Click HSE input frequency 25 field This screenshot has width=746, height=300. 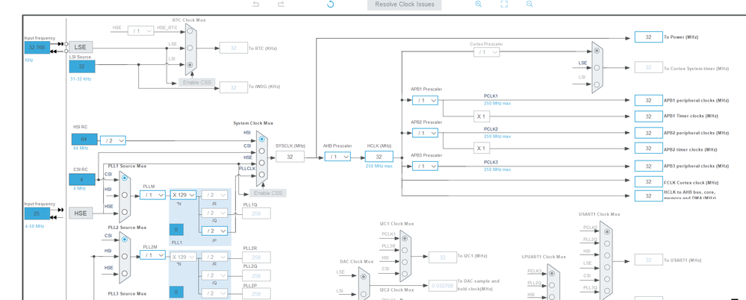pyautogui.click(x=37, y=213)
